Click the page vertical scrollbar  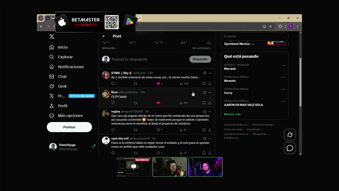tap(300, 83)
